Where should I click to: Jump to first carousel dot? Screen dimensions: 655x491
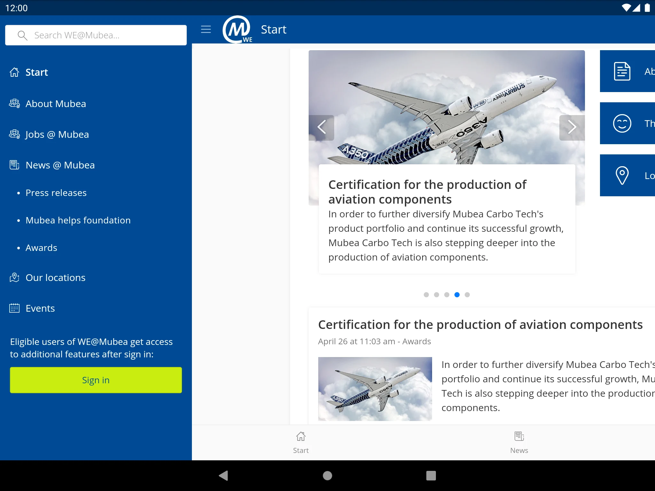pos(426,295)
